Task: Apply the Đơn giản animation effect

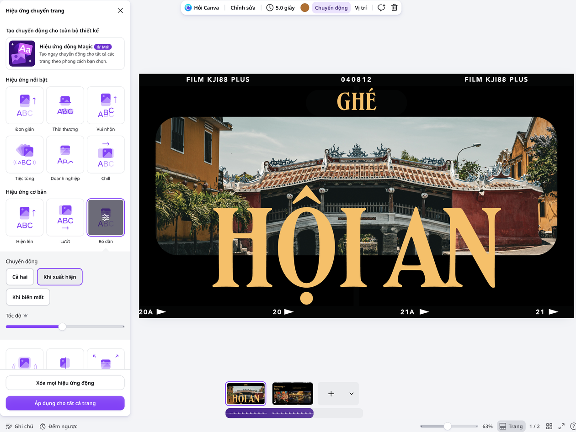Action: 25,105
